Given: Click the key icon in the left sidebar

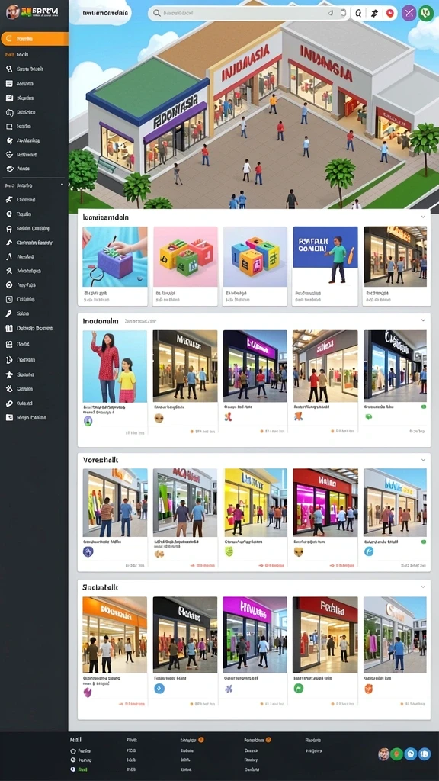Looking at the screenshot, I should (9, 313).
